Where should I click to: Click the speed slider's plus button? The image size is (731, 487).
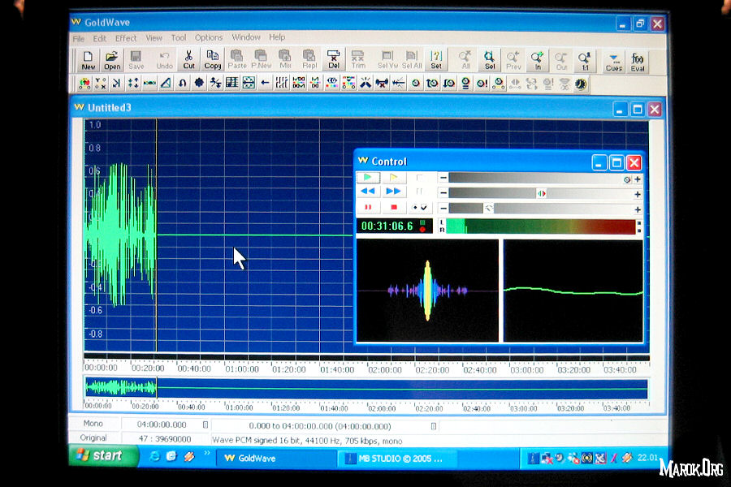638,209
